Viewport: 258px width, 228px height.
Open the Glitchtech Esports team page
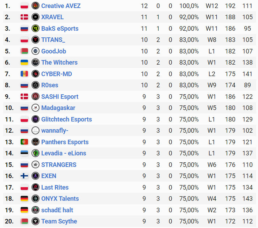(66, 119)
